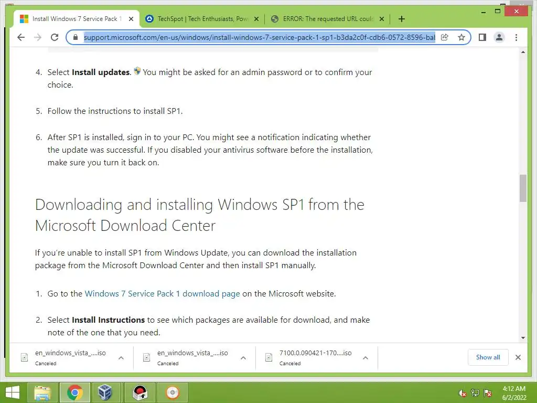Click the network tray icon
Screen dimensions: 537x403
pyautogui.click(x=475, y=393)
